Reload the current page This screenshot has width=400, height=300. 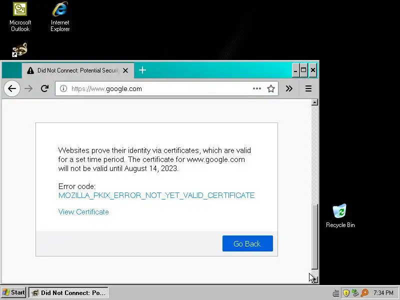click(x=44, y=88)
